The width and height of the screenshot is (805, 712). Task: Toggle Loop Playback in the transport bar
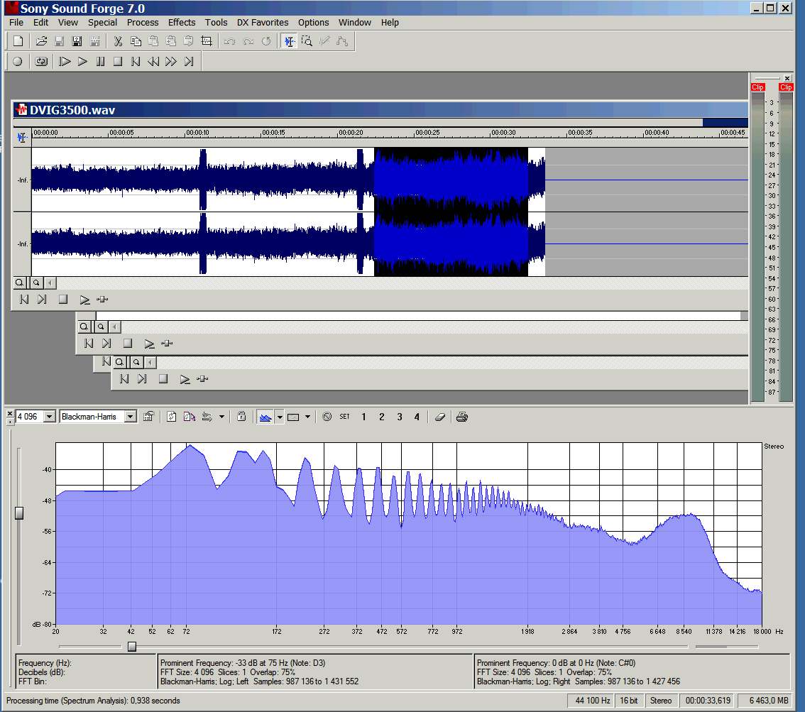point(41,62)
